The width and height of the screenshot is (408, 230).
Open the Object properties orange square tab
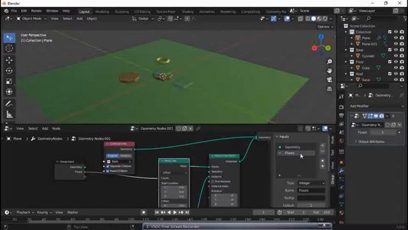(x=342, y=162)
